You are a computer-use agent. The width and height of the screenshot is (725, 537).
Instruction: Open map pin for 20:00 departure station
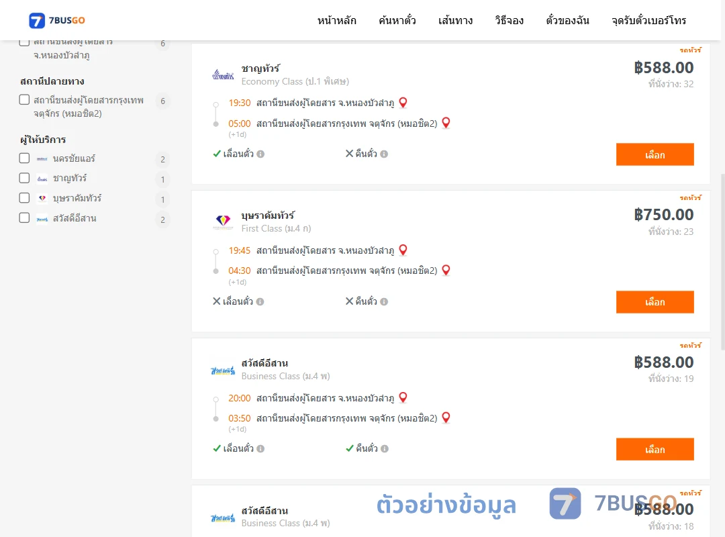tap(403, 397)
